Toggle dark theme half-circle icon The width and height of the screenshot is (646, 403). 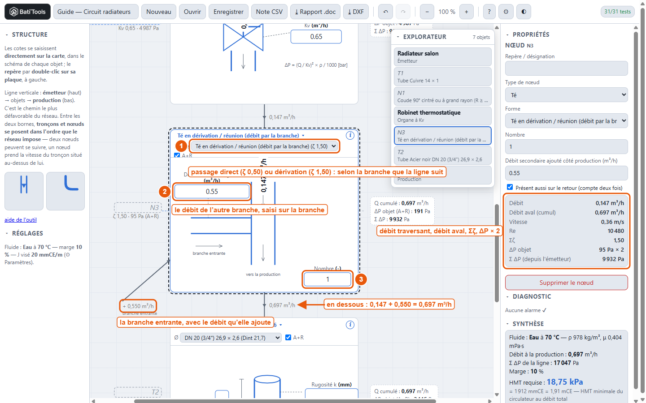pos(524,12)
